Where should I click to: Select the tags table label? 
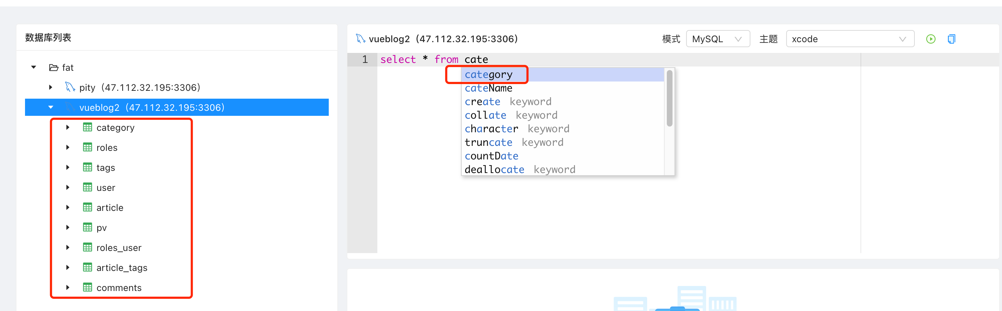point(106,168)
